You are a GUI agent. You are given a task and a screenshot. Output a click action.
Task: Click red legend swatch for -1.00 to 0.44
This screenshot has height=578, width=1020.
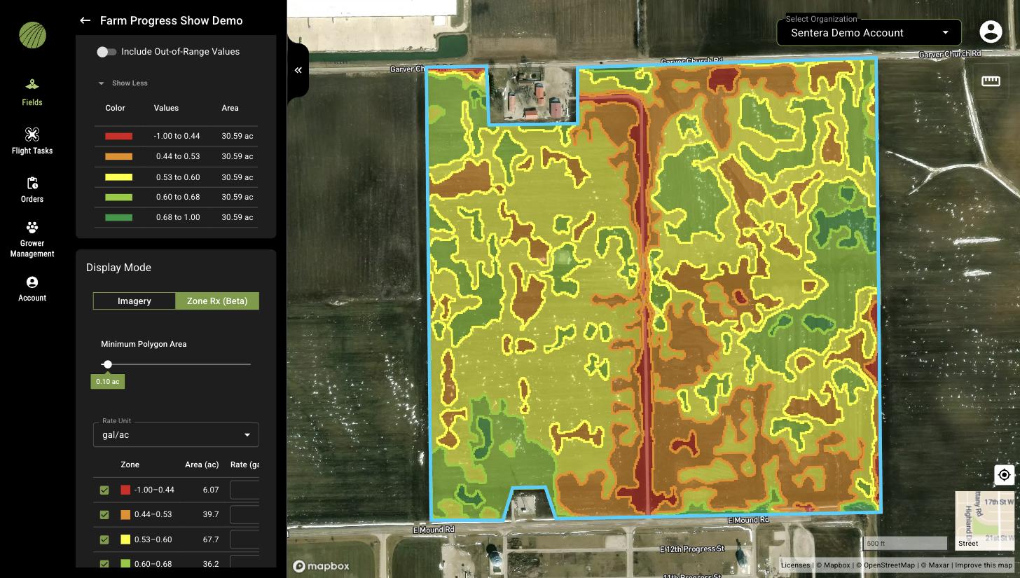(118, 136)
